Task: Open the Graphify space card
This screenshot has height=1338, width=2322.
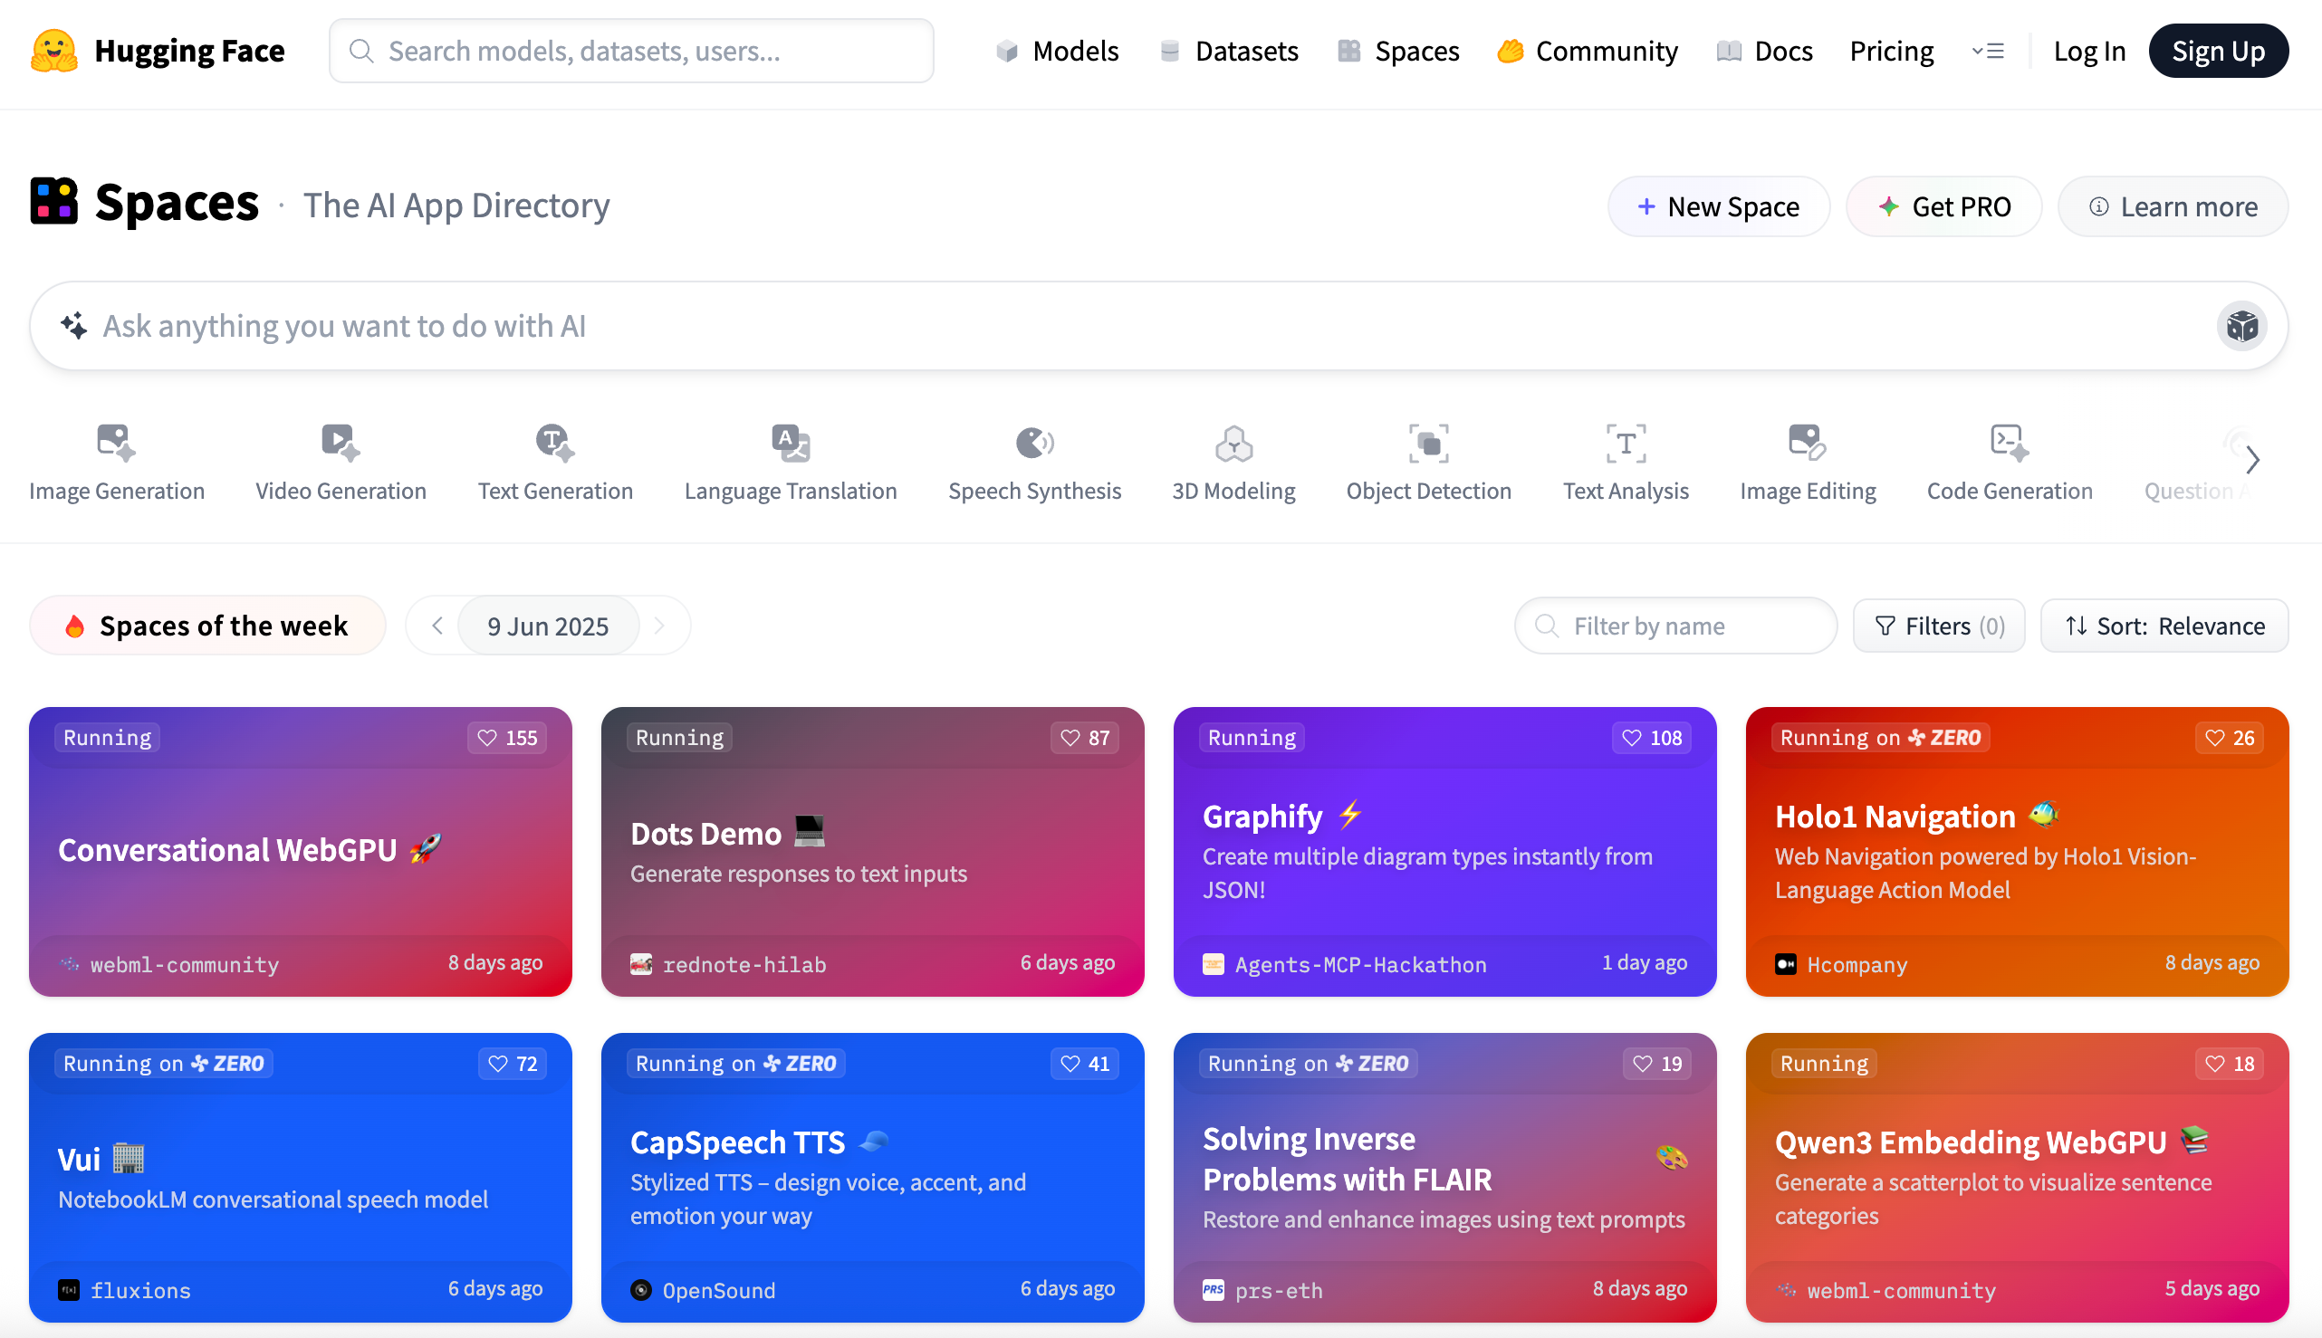Action: tap(1444, 852)
